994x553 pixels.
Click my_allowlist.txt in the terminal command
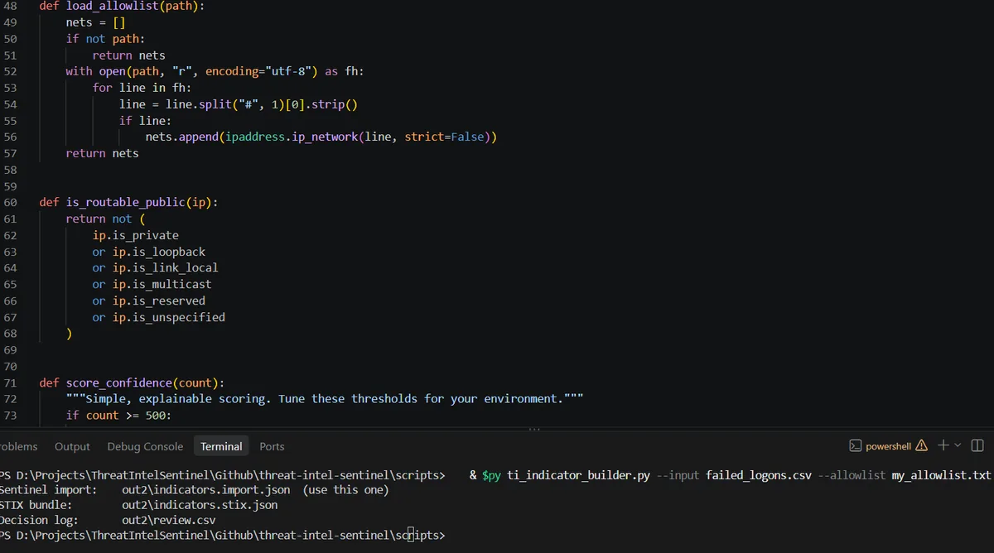941,476
